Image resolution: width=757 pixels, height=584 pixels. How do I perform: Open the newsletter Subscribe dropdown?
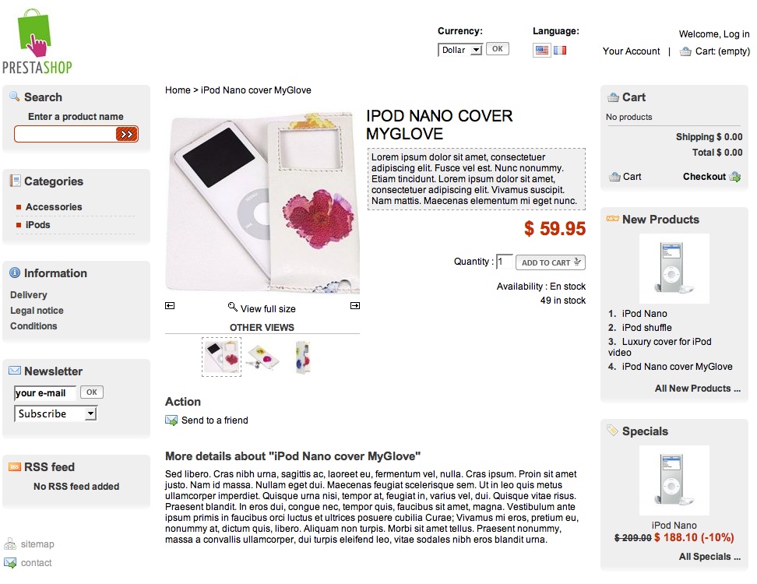pos(55,413)
